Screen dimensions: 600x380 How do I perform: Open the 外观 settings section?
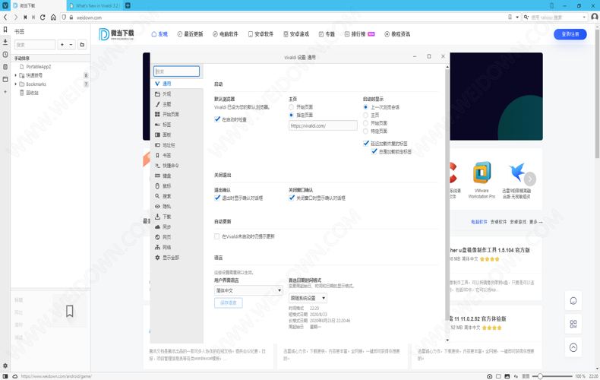click(x=166, y=94)
